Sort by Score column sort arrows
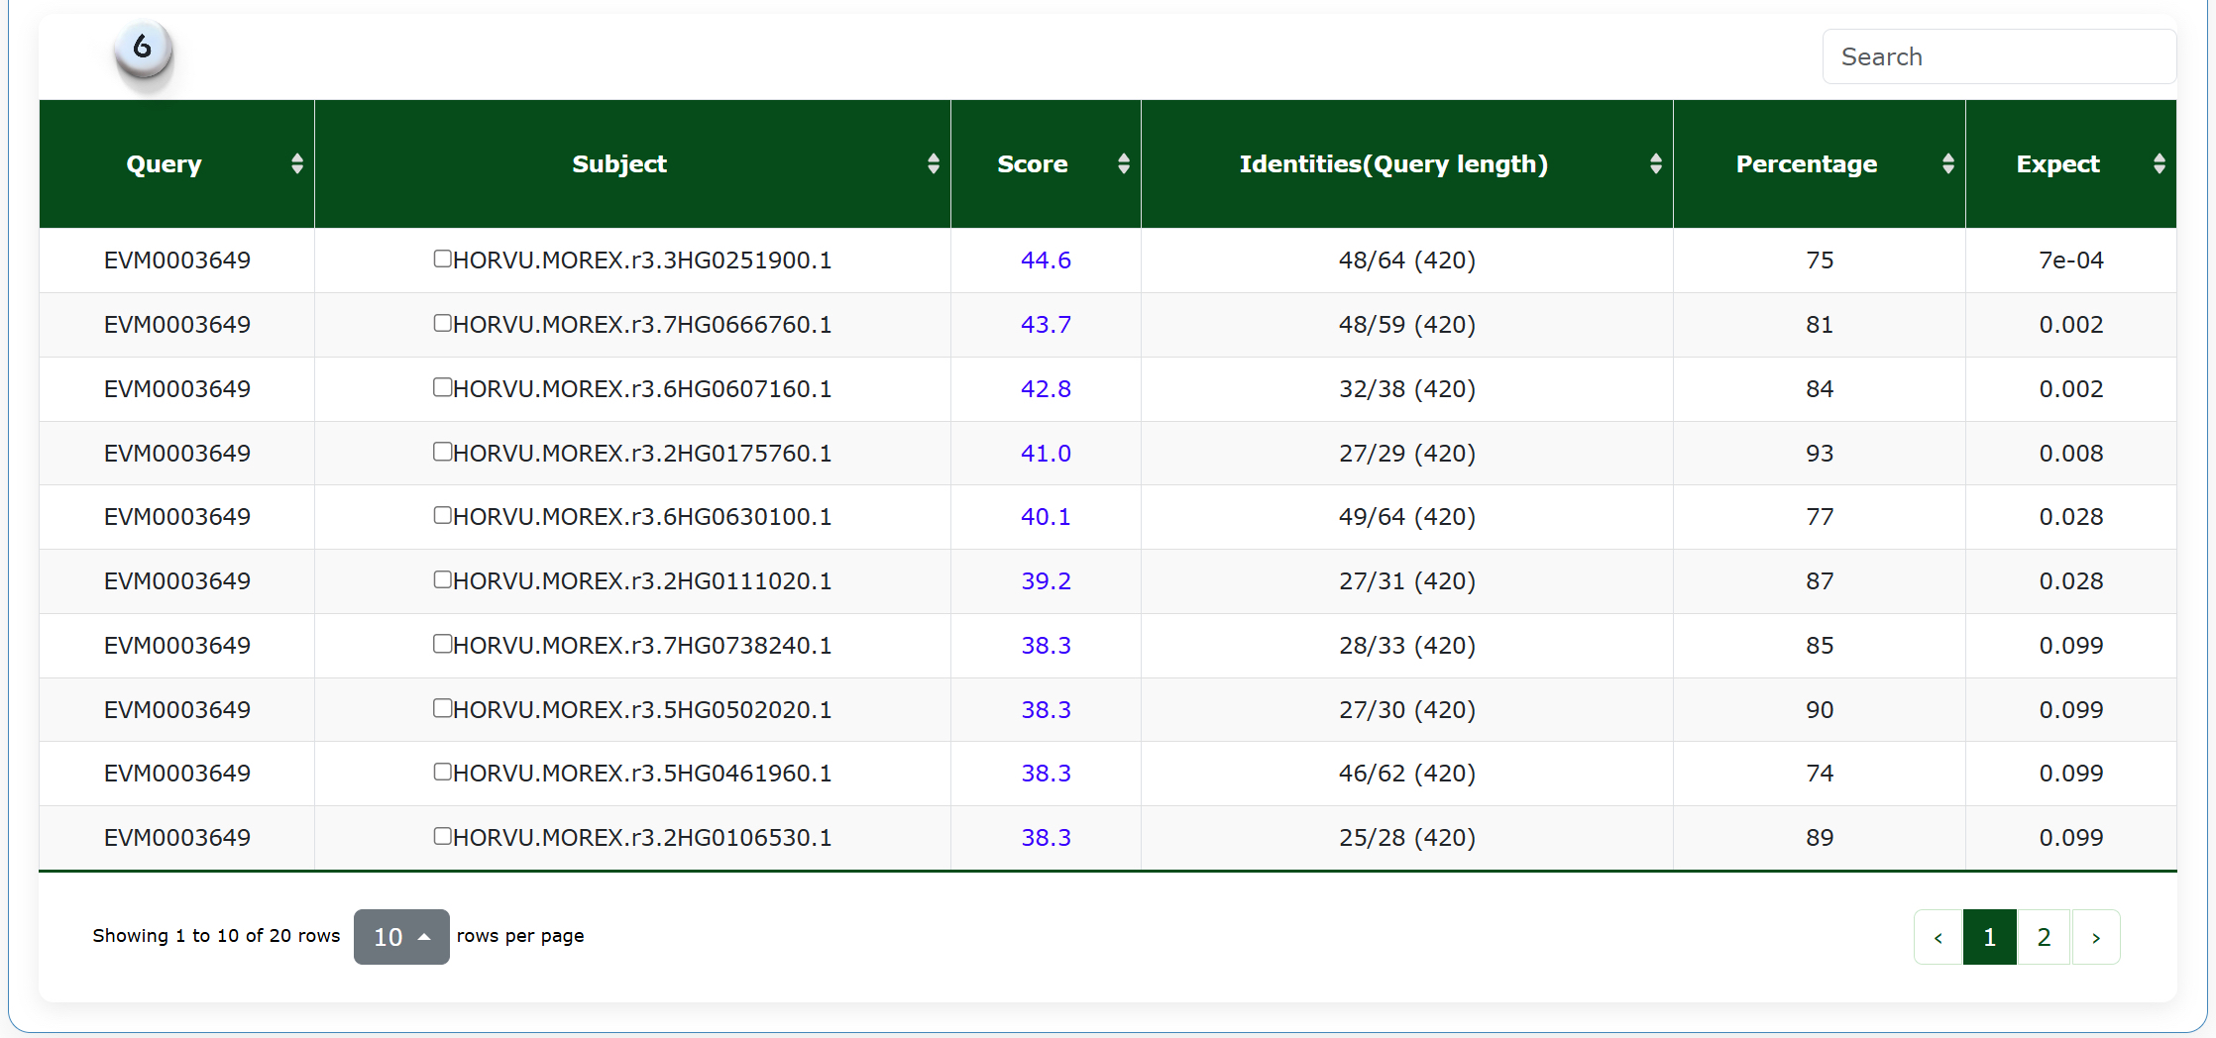The height and width of the screenshot is (1038, 2216). click(1124, 164)
